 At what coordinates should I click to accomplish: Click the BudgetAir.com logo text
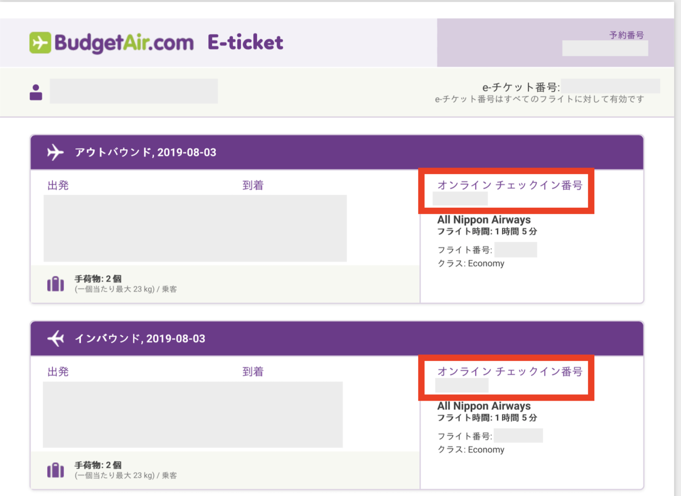(x=124, y=43)
